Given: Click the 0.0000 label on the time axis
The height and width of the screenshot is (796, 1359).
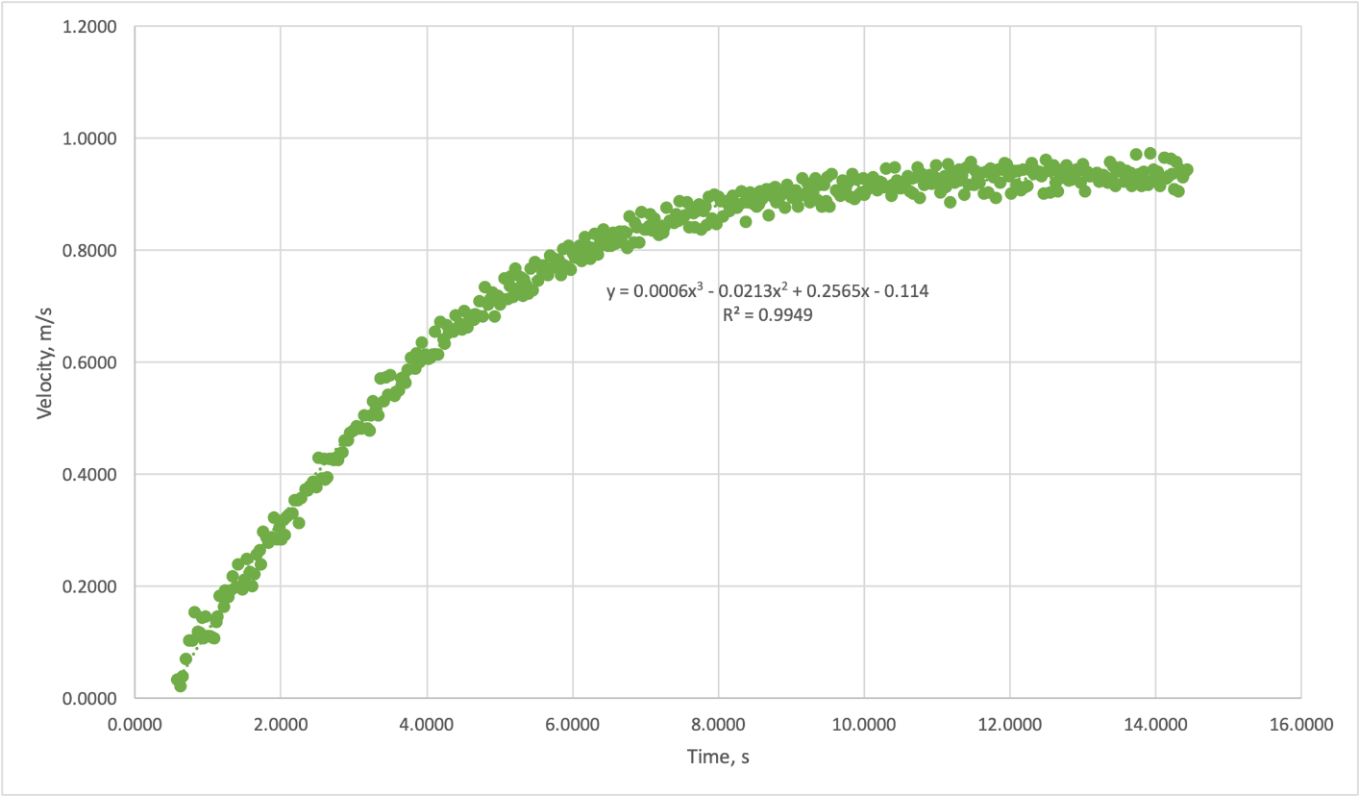Looking at the screenshot, I should [134, 722].
